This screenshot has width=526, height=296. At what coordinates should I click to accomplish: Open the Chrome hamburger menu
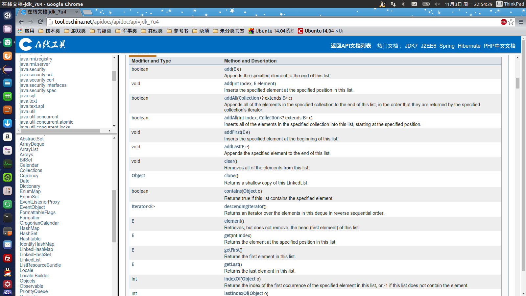521,22
